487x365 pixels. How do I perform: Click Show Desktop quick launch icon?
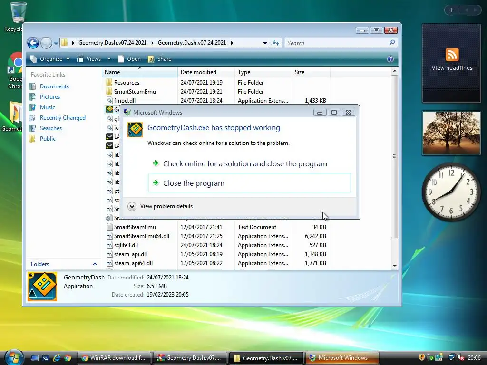coord(34,358)
